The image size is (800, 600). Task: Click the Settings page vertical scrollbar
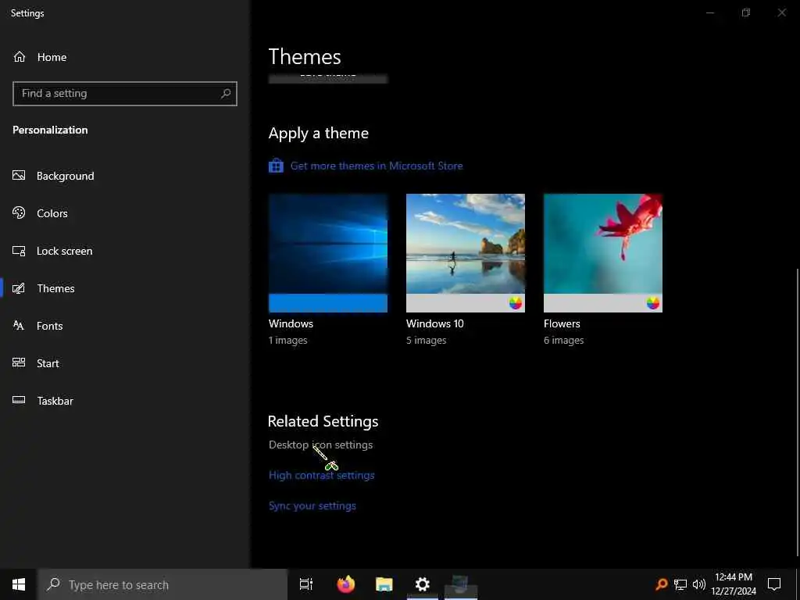797,412
